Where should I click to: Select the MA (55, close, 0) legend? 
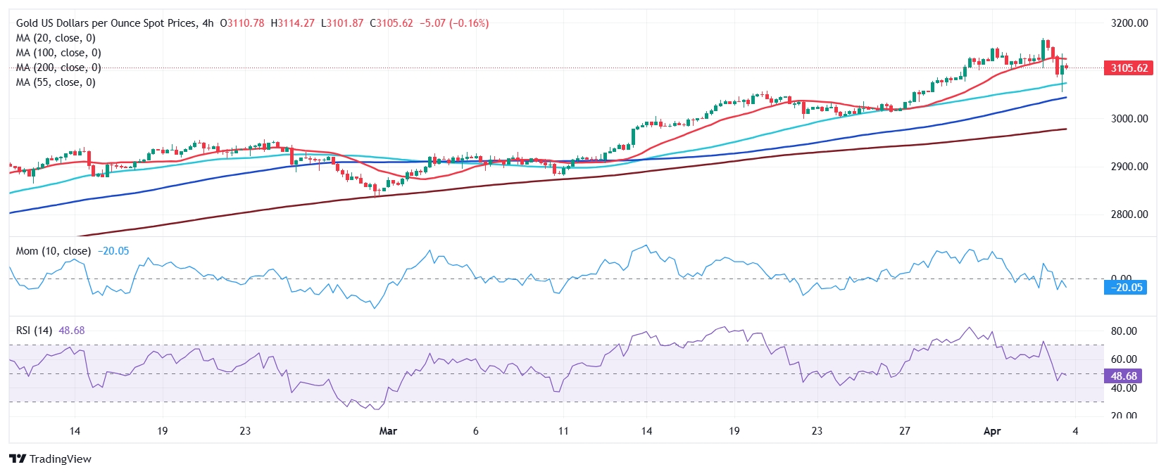tap(56, 82)
